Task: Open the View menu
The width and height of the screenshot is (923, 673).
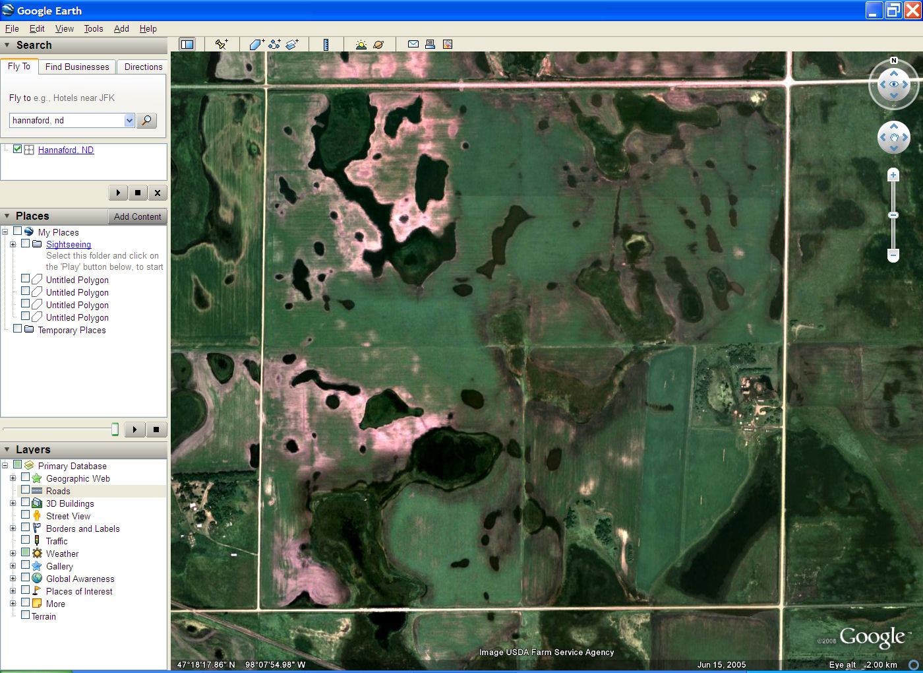Action: pos(65,28)
